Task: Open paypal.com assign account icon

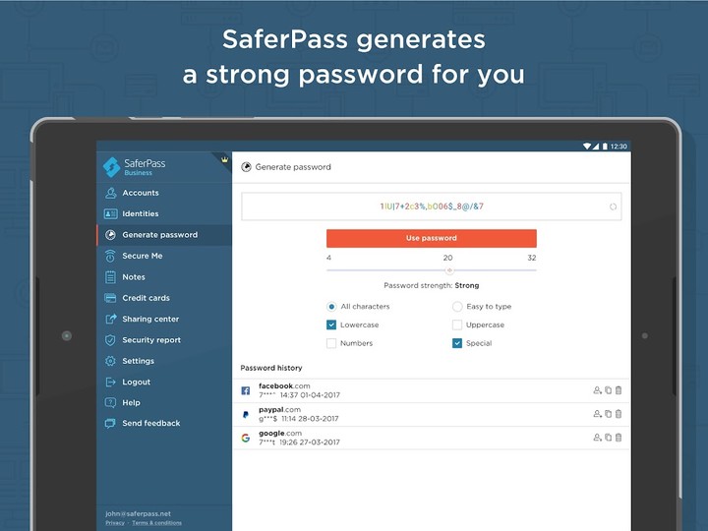Action: pyautogui.click(x=598, y=414)
